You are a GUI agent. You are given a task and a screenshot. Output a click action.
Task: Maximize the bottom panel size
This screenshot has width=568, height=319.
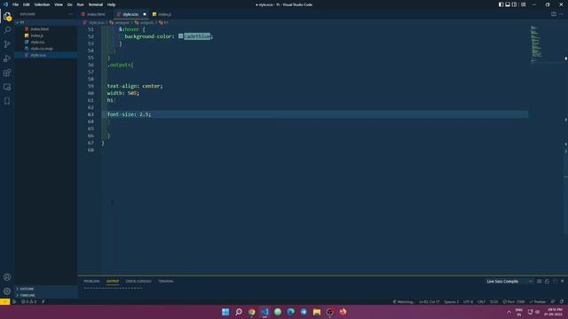coord(555,281)
